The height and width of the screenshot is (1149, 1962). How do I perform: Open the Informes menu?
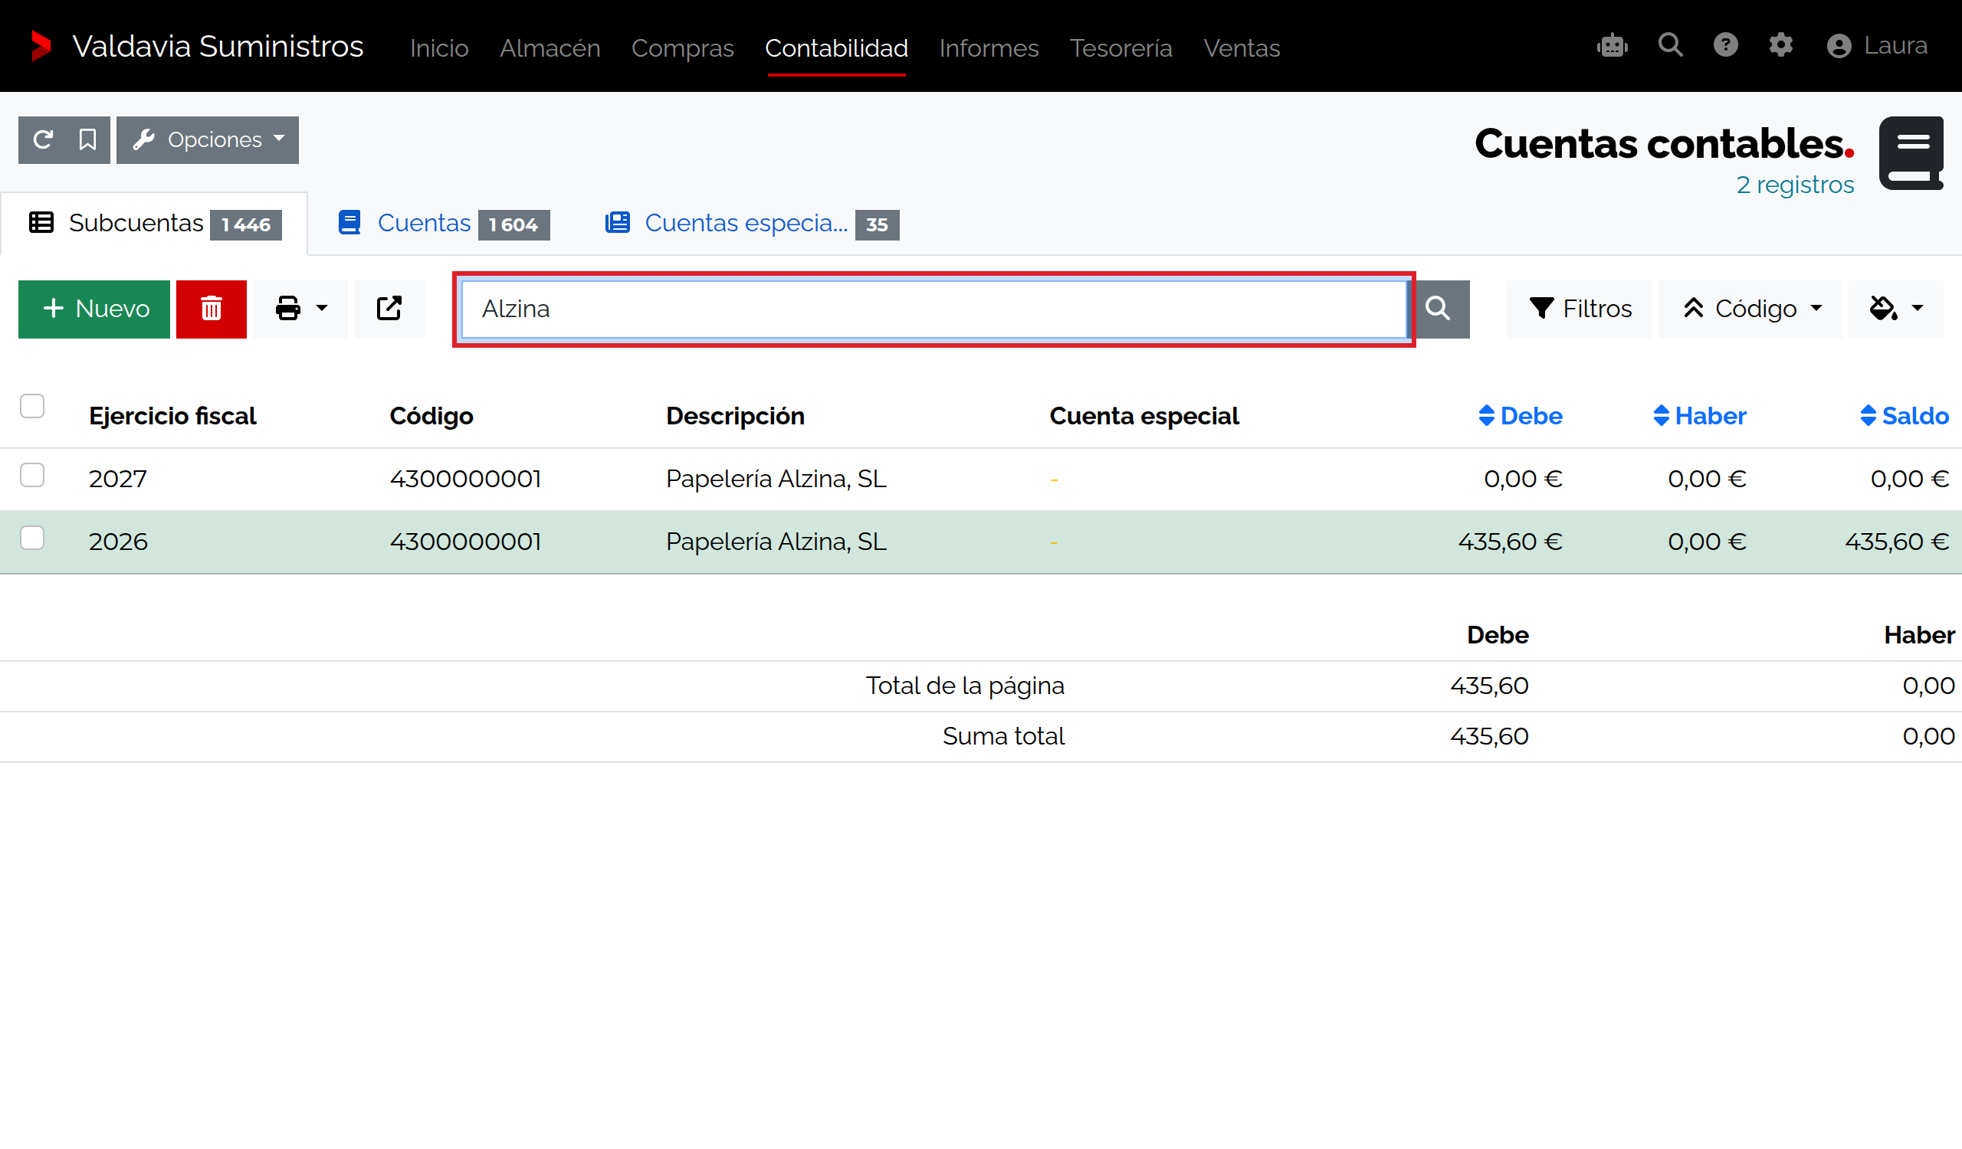click(x=989, y=47)
